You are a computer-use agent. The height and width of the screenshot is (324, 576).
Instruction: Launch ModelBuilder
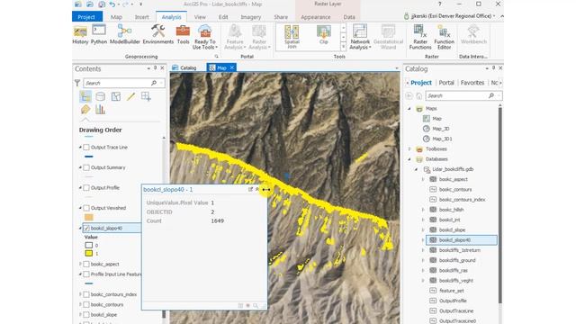[x=125, y=35]
